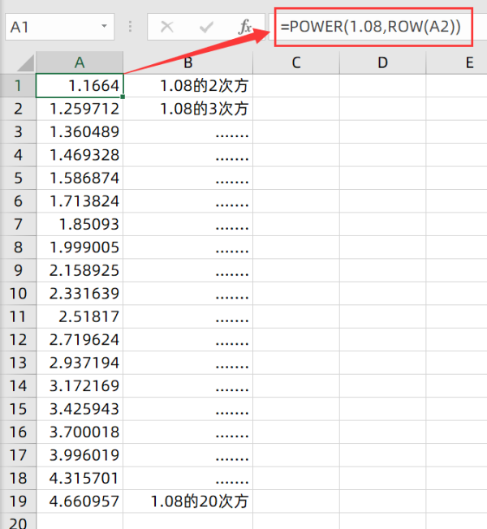Click cell A1 containing 1.1664

[x=80, y=85]
